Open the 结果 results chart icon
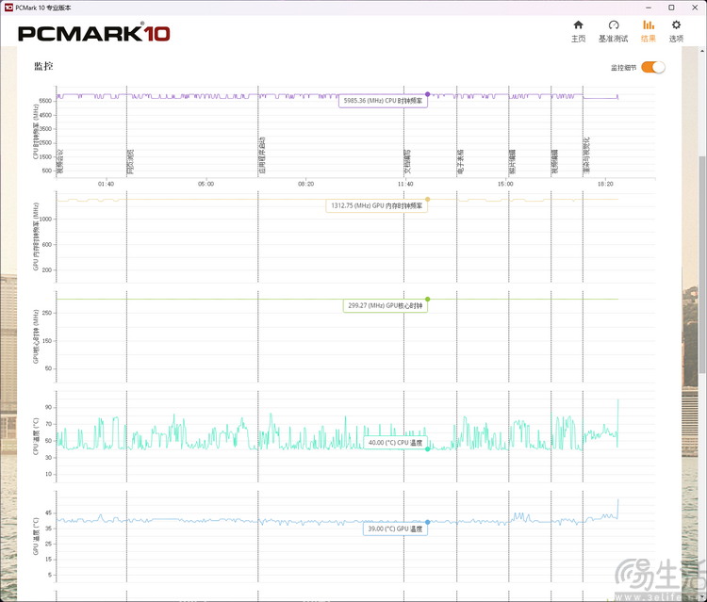The height and width of the screenshot is (602, 707). click(649, 24)
